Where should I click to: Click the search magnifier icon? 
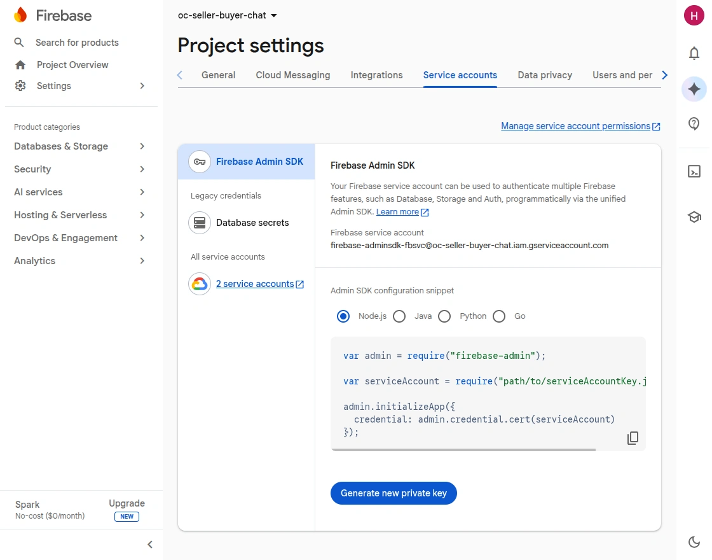19,42
